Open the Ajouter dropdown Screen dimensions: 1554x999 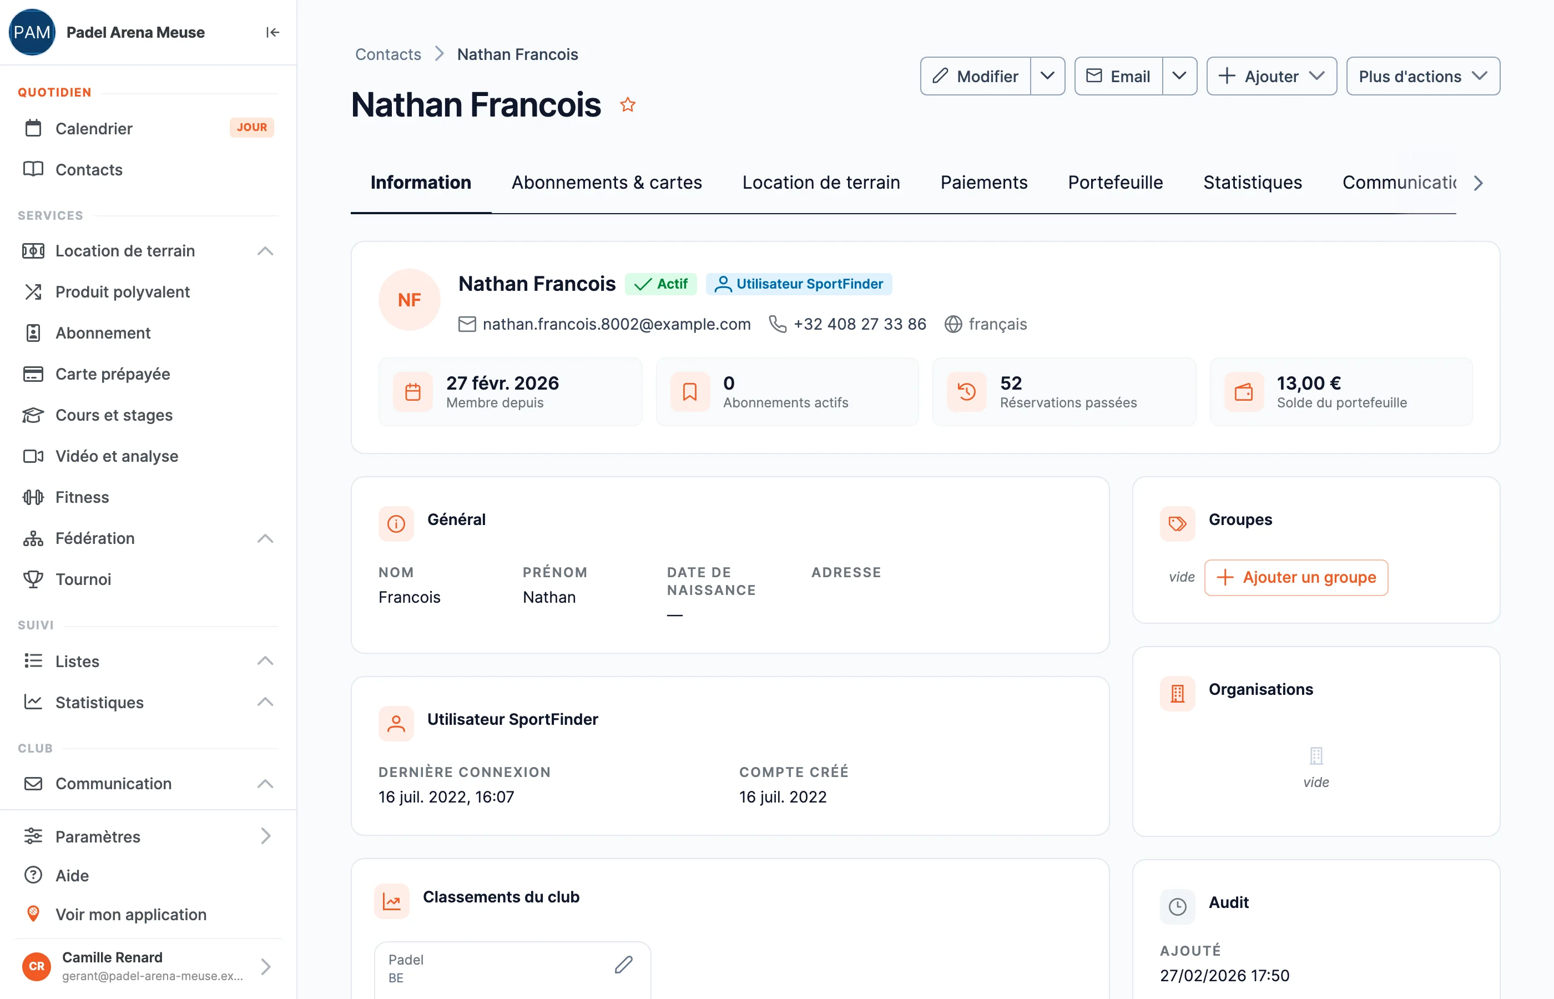pyautogui.click(x=1271, y=77)
